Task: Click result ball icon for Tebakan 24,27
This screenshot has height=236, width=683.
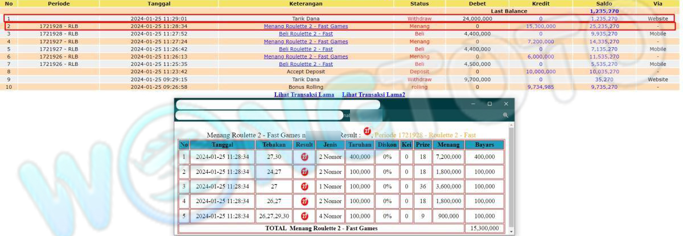Action: coord(305,171)
